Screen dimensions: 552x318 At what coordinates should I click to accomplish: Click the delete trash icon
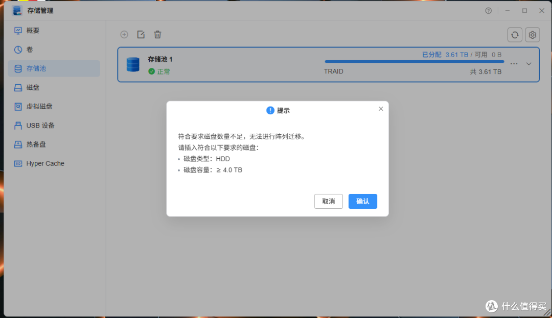157,34
